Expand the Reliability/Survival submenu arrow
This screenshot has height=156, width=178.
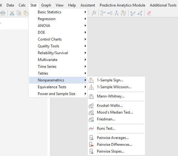point(85,53)
